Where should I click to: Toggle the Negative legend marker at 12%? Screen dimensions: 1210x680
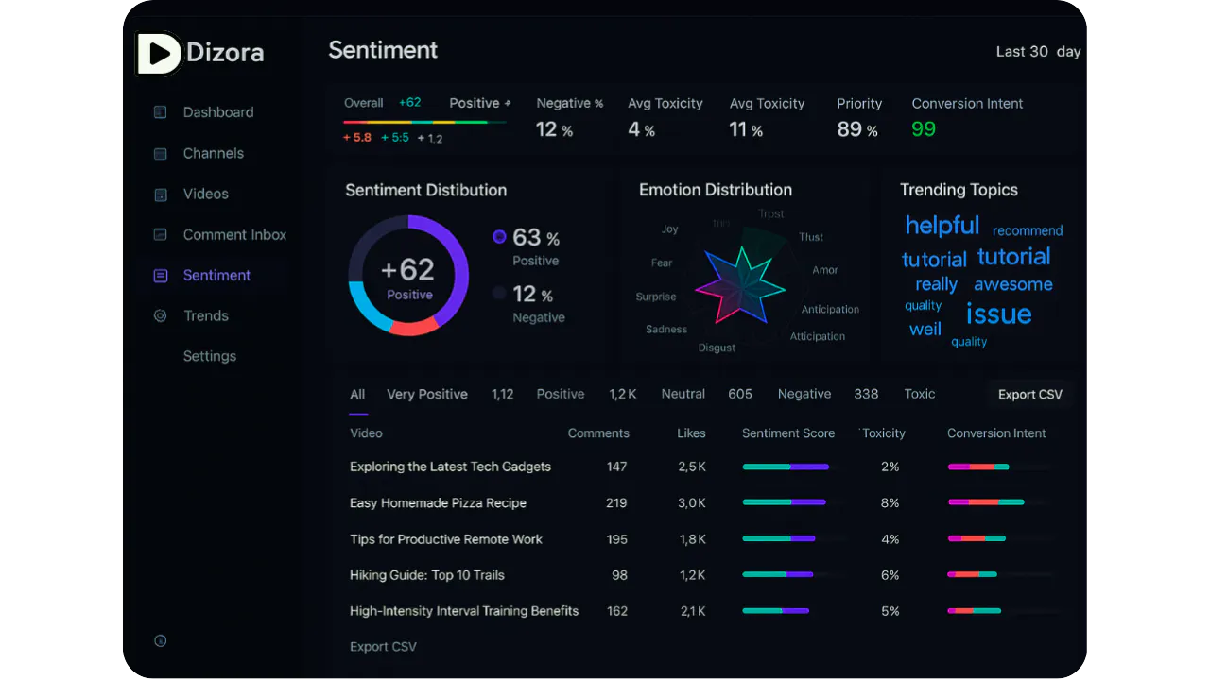tap(499, 294)
